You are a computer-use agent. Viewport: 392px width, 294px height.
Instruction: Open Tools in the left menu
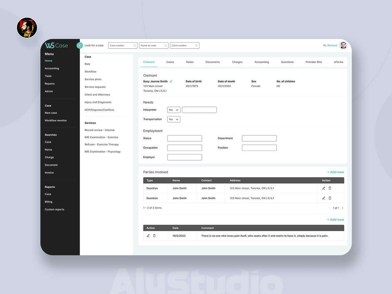tap(48, 76)
